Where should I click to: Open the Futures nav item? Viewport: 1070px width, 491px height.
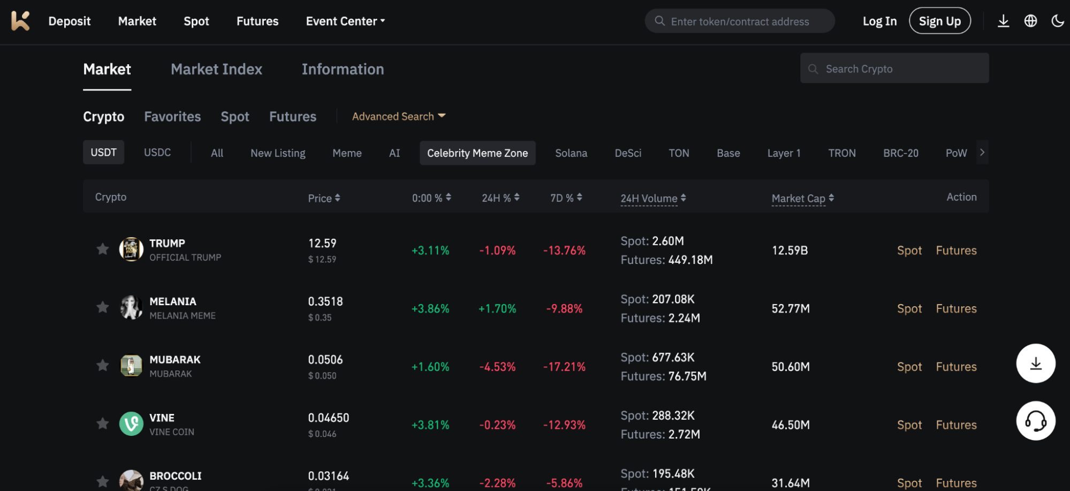coord(257,21)
